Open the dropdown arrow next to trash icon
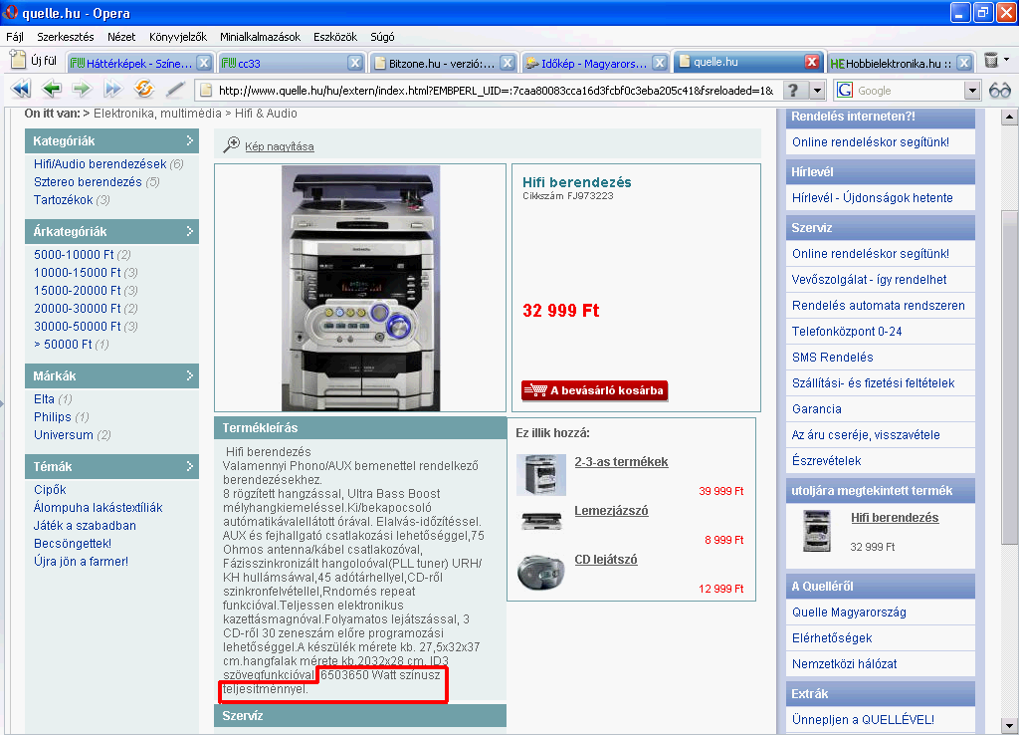Image resolution: width=1019 pixels, height=735 pixels. click(x=1007, y=60)
